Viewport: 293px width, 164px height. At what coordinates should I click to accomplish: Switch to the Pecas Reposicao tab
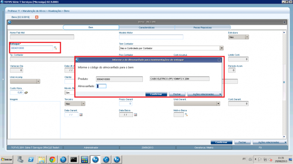click(x=203, y=28)
